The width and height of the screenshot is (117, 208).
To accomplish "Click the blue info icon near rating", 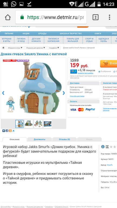I will click(x=103, y=147).
